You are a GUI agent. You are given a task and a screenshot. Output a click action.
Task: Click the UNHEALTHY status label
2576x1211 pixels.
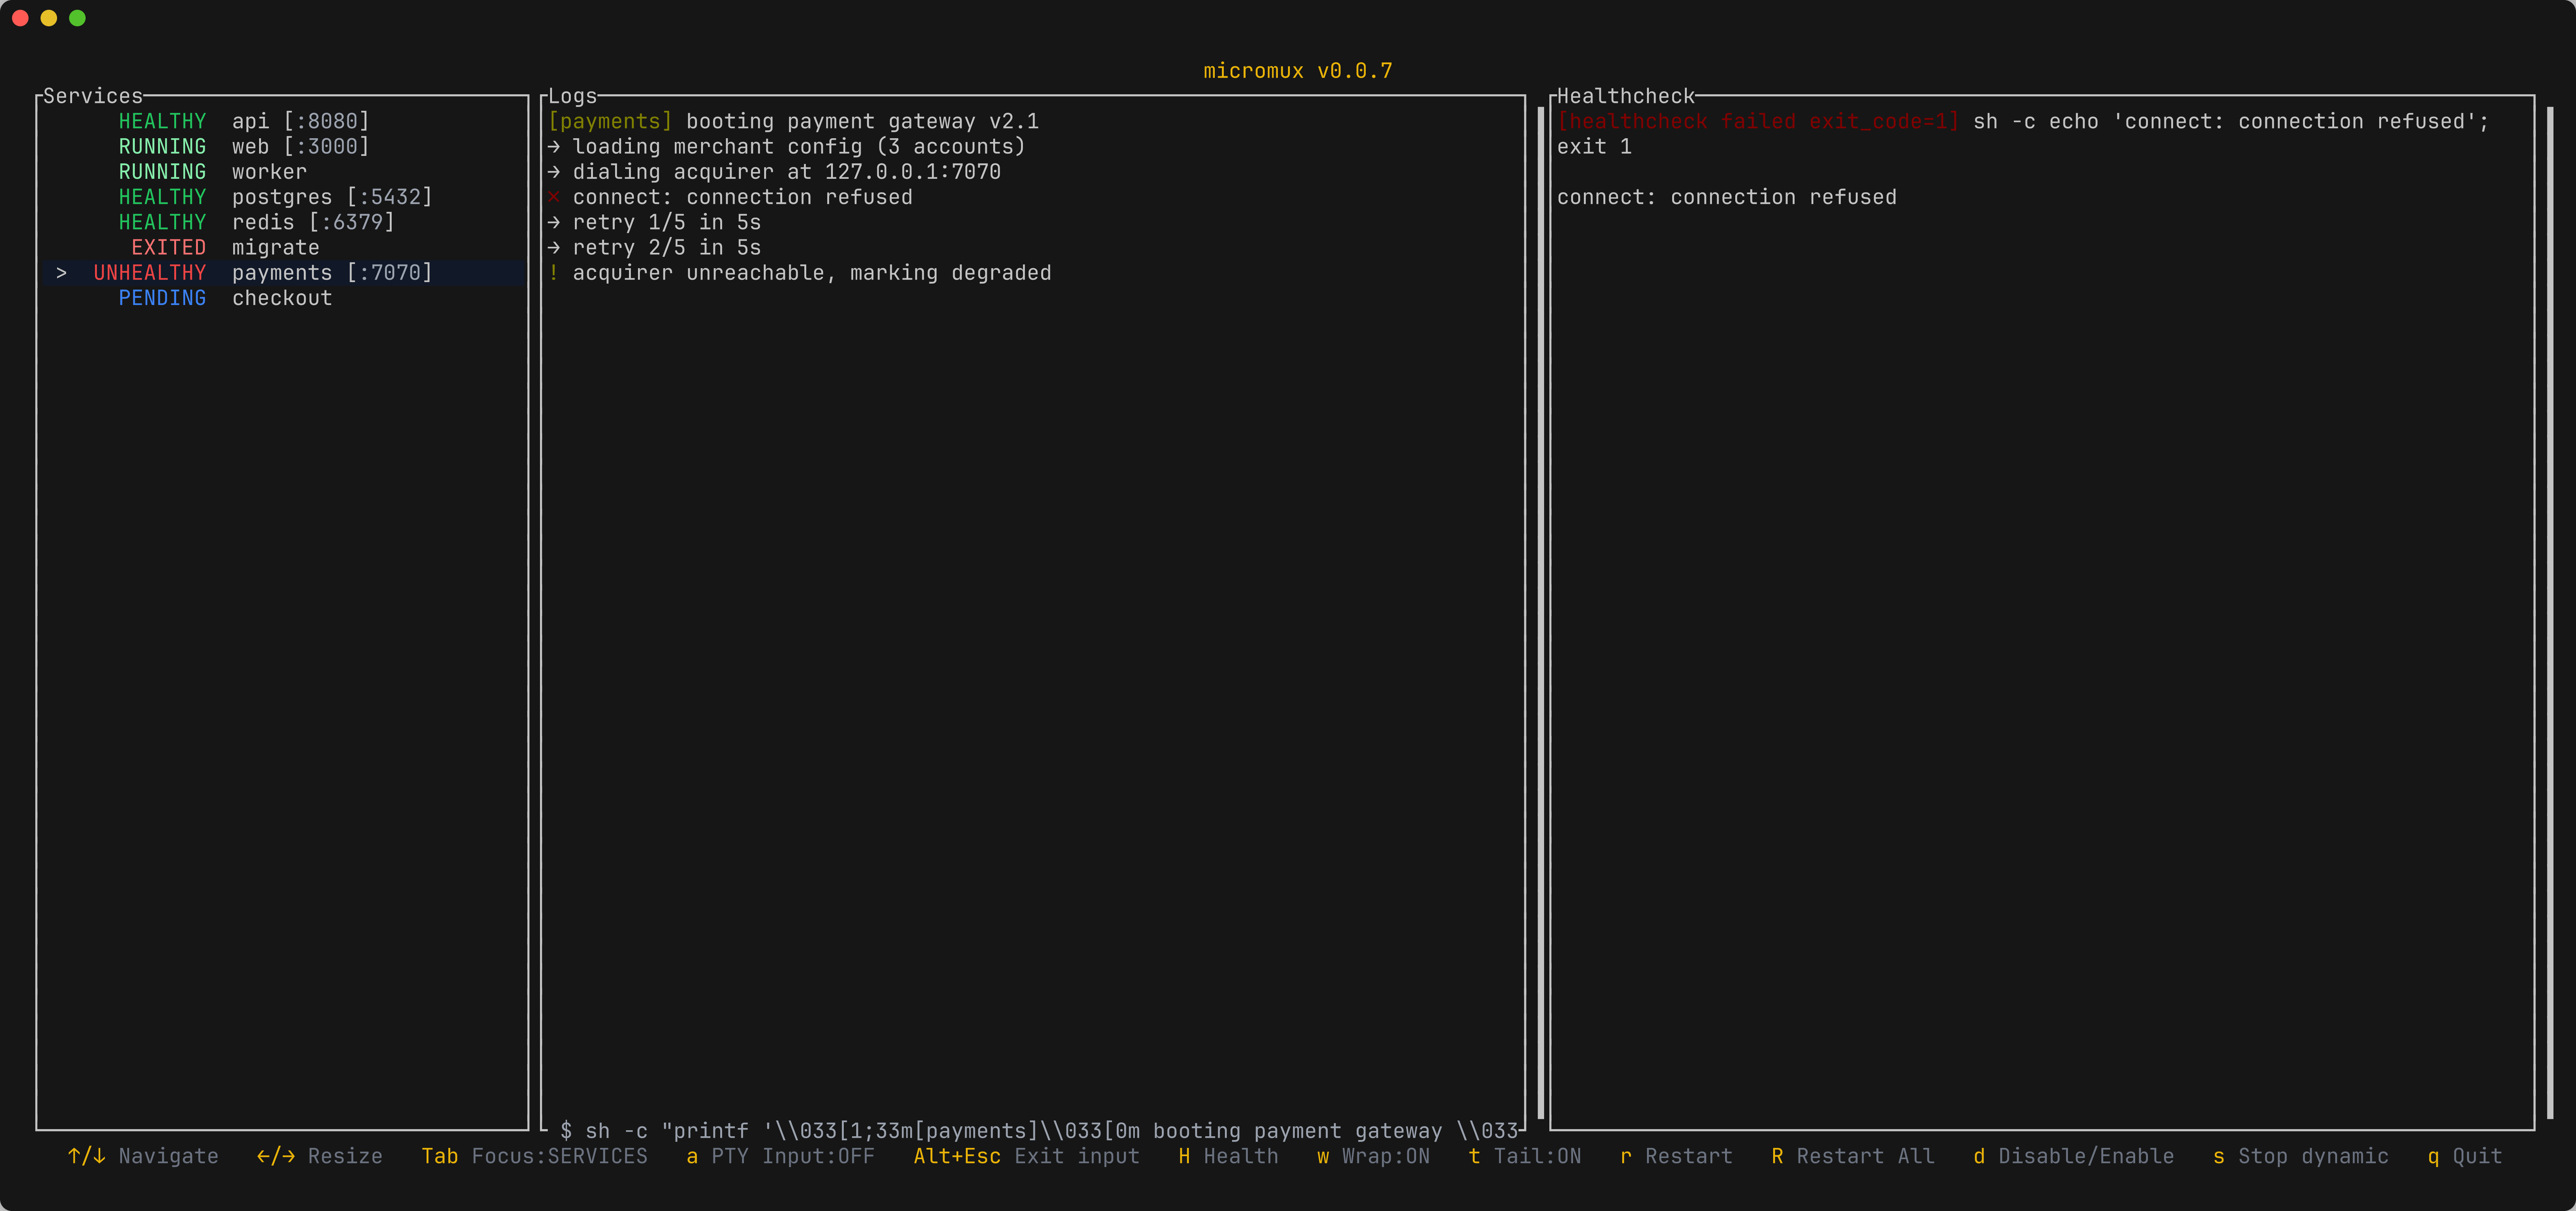pyautogui.click(x=150, y=273)
